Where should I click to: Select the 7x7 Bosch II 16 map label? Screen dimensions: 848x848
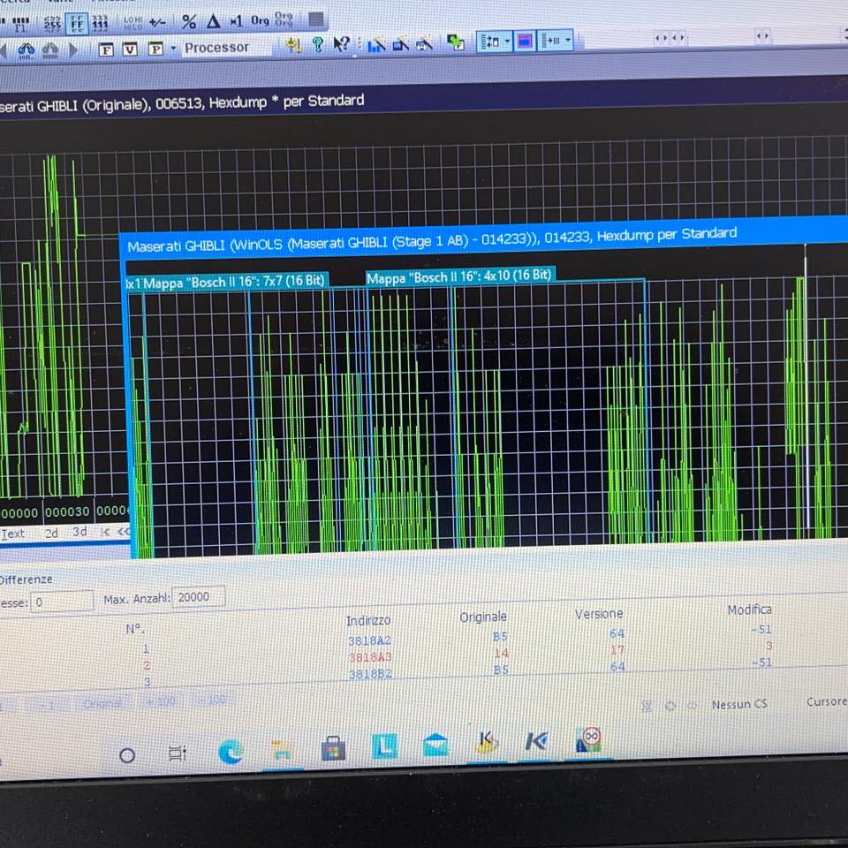point(234,282)
